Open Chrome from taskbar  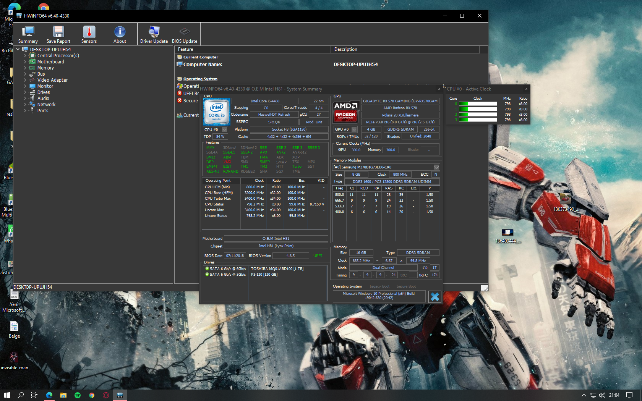click(92, 395)
